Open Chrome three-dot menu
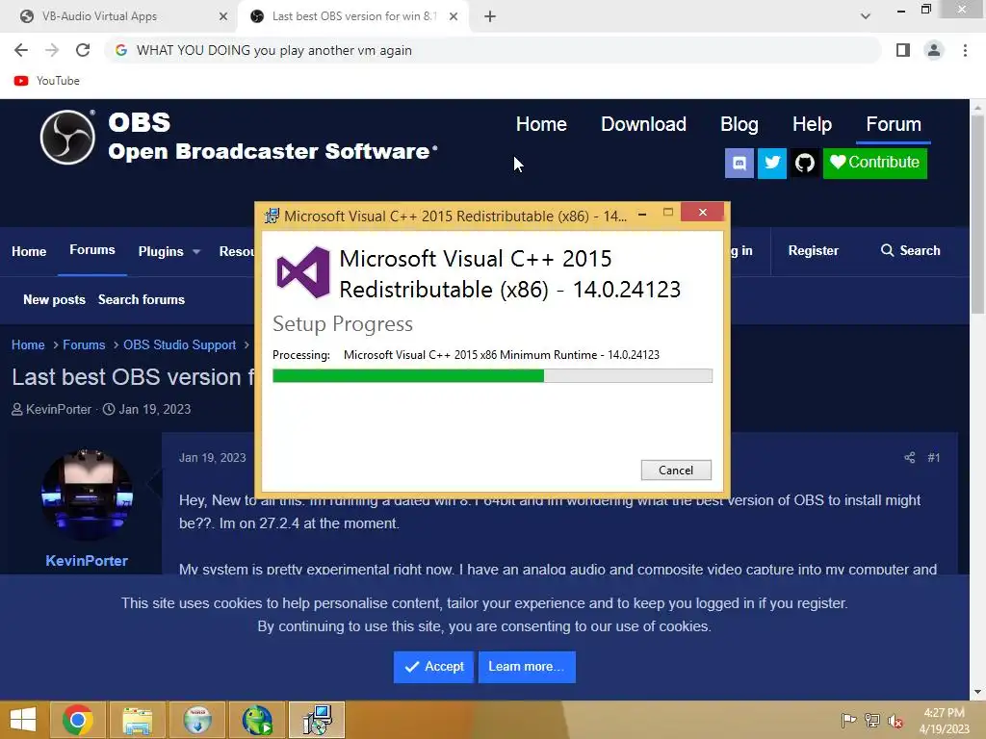The image size is (986, 739). pos(965,50)
